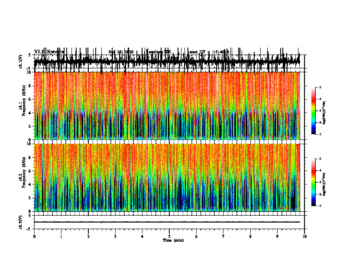The height and width of the screenshot is (265, 343).
Task: Click the '-7' label on ch.1 color bar
Action: click(319, 134)
